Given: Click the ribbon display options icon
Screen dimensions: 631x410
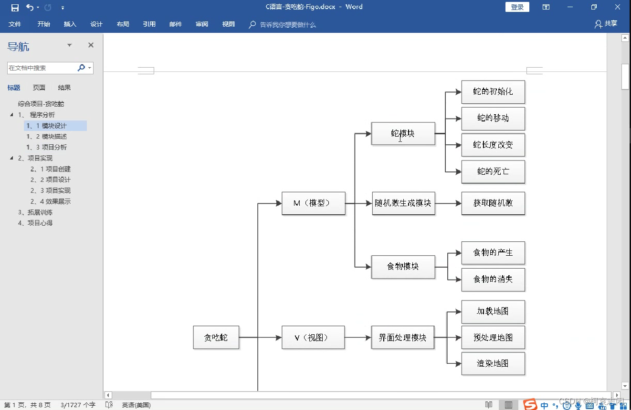Looking at the screenshot, I should point(546,7).
